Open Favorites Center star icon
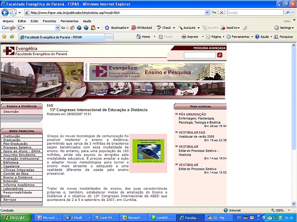Screen dimensions: 297x222 tap(4, 37)
